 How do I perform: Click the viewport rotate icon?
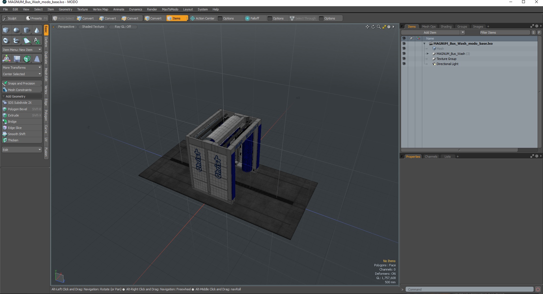coord(373,27)
